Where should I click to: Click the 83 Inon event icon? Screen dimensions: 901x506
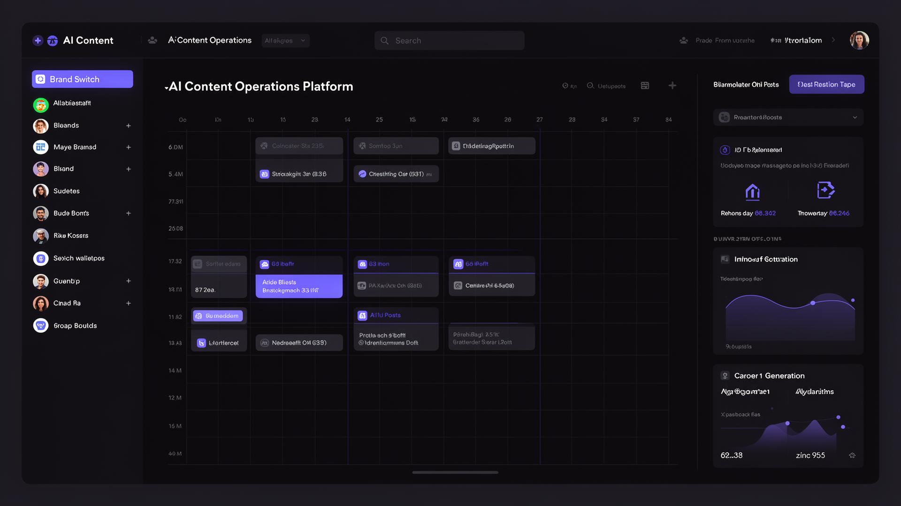[362, 264]
